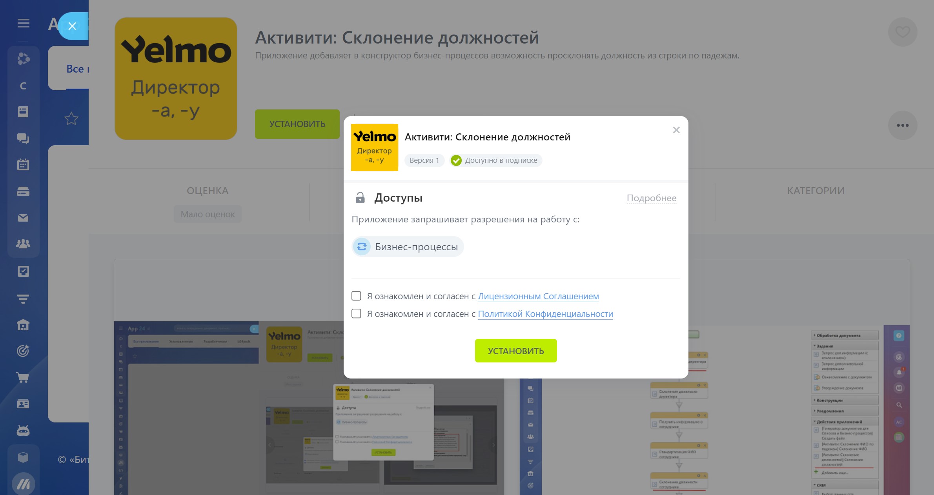The width and height of the screenshot is (934, 495).
Task: Close the install permissions dialog
Action: click(676, 130)
